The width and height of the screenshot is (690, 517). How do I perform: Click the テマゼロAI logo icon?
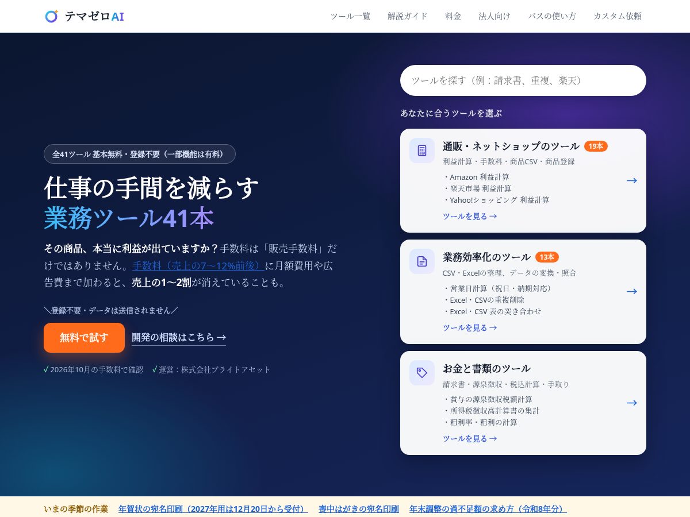(x=51, y=16)
